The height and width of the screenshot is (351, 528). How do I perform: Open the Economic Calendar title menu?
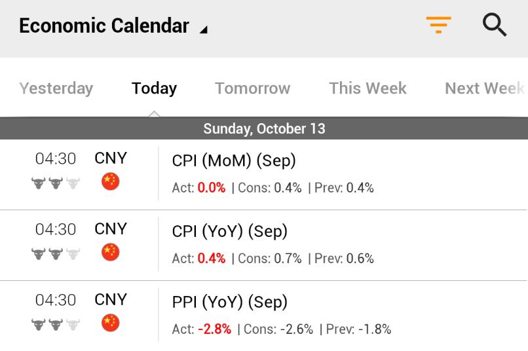coord(104,26)
